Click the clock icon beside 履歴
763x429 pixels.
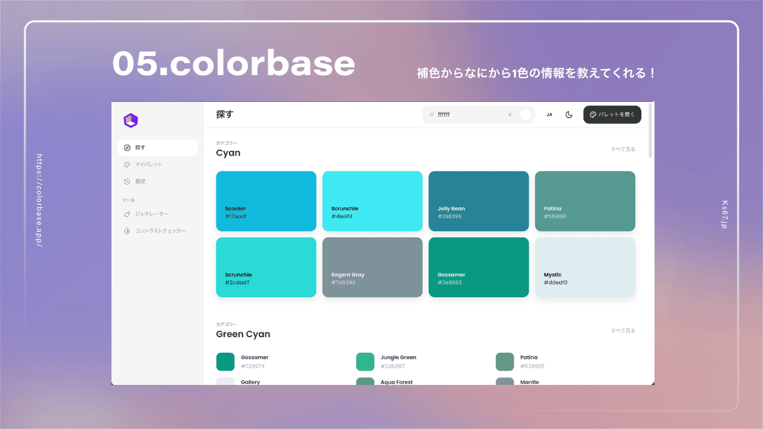click(127, 181)
